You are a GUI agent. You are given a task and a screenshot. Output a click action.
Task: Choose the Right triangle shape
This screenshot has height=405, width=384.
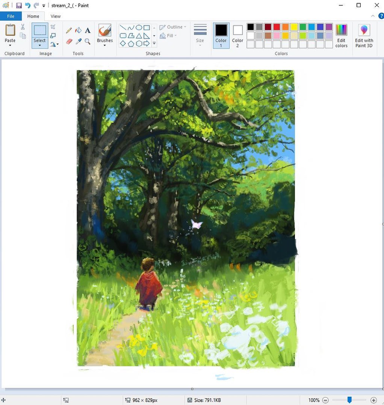click(x=147, y=36)
